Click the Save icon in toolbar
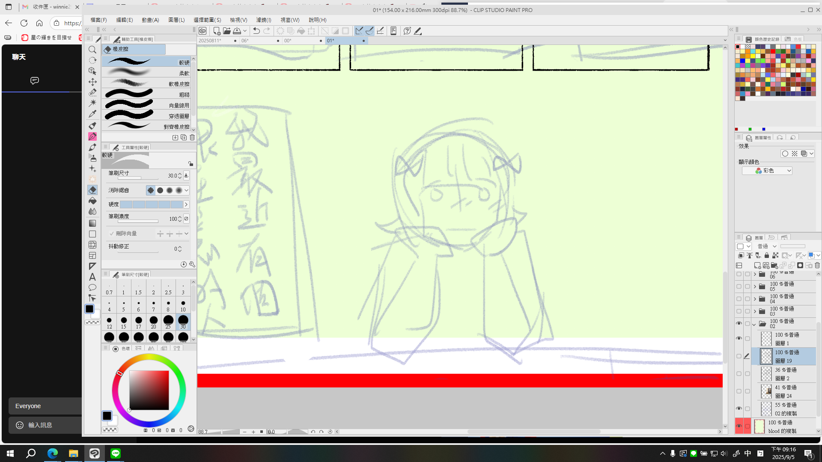Image resolution: width=822 pixels, height=462 pixels. pyautogui.click(x=237, y=31)
